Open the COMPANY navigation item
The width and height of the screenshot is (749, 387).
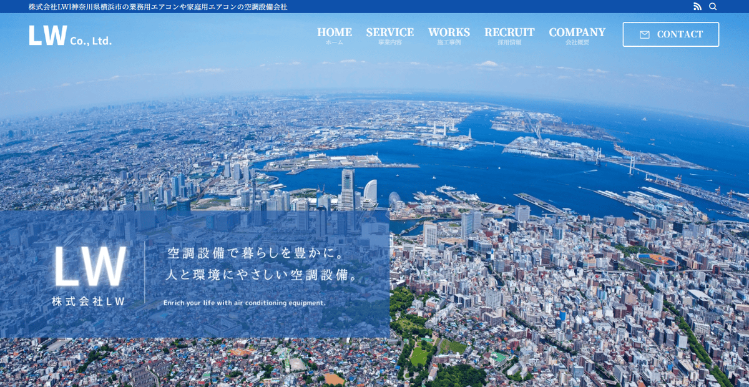576,31
